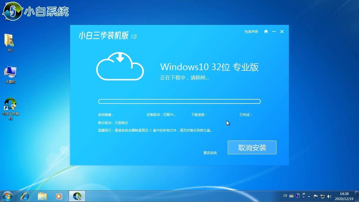Click the 取消安装 cancel install button
Viewport: 359px width, 202px height.
(252, 147)
